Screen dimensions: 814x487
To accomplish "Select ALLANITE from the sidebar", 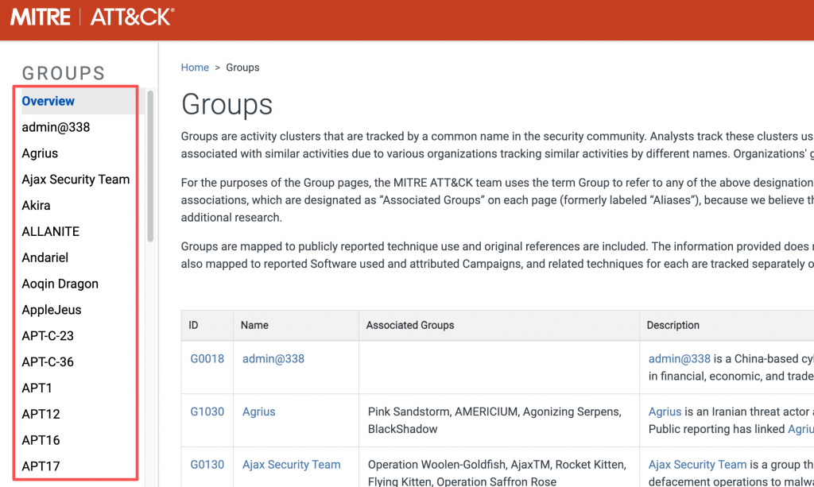I will [x=50, y=231].
